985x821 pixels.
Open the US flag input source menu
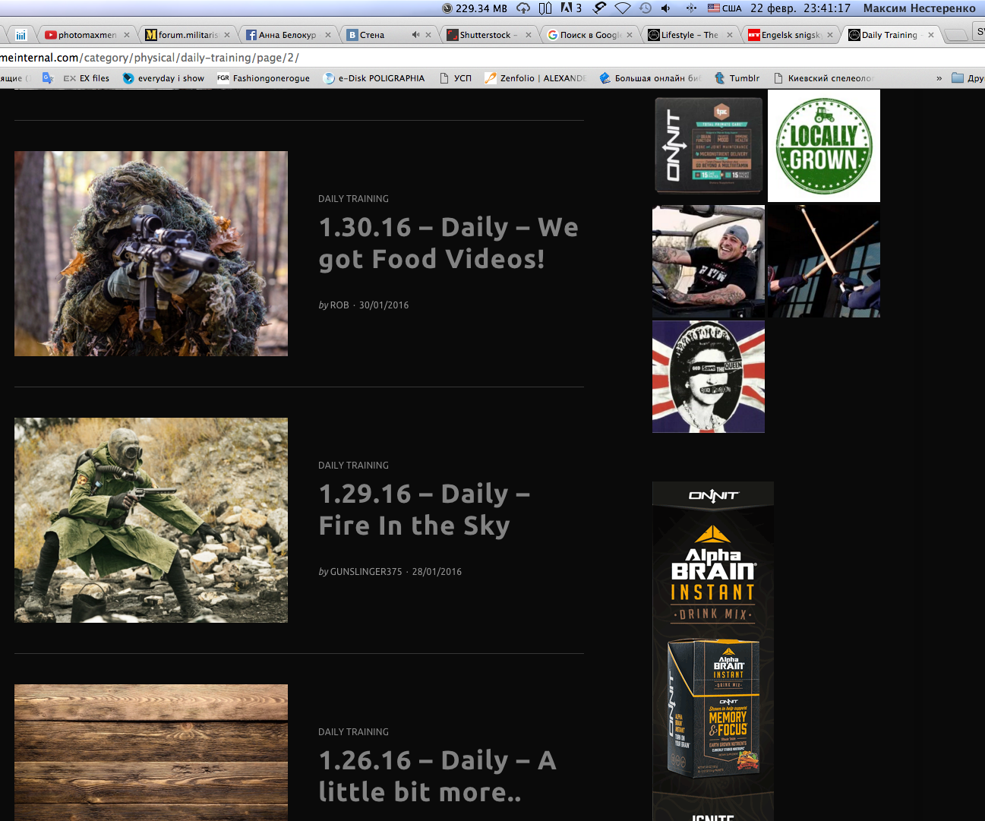coord(724,8)
